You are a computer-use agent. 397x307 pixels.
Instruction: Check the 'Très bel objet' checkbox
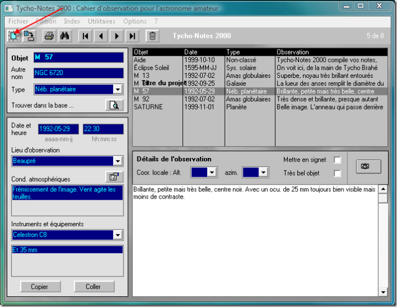tap(338, 173)
